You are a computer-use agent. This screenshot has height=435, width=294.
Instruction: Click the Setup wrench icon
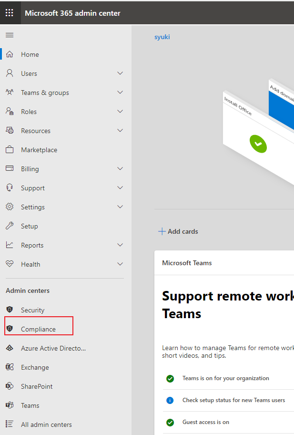(10, 226)
